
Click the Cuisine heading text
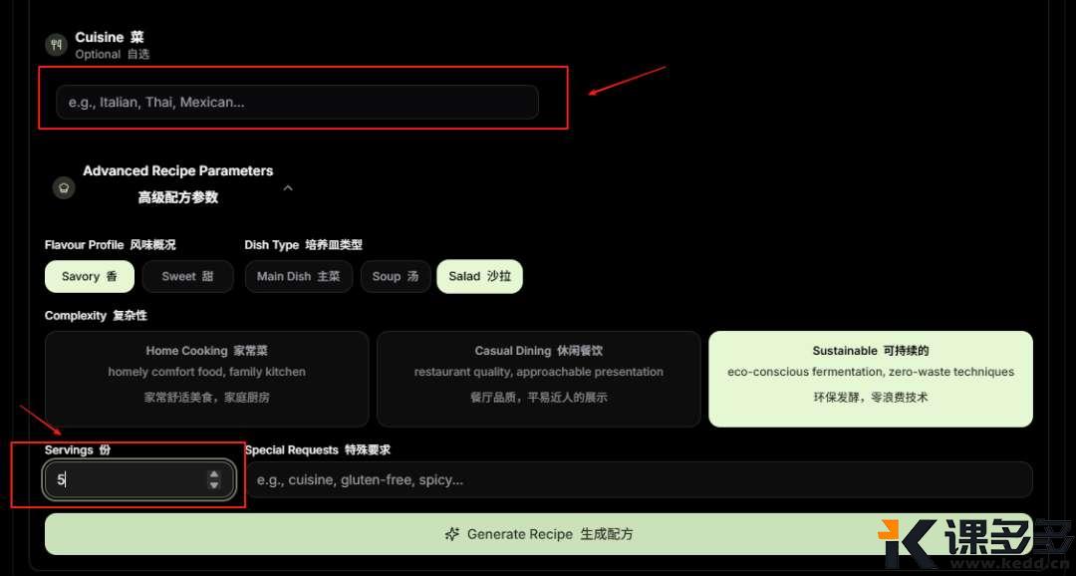pos(110,37)
